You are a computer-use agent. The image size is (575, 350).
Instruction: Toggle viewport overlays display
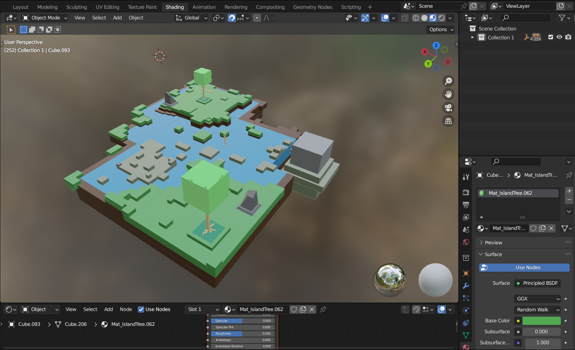coord(385,18)
